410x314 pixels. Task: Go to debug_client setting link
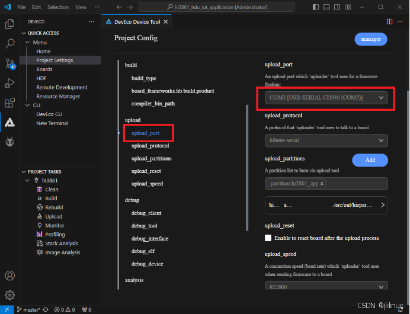click(x=146, y=213)
